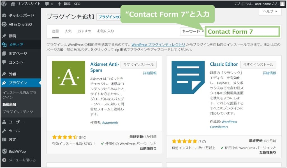Expand the キーワード search type dropdown
The image size is (287, 168).
192,31
